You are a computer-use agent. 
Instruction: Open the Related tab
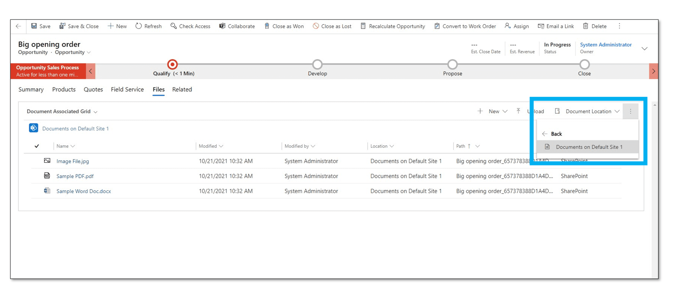182,89
